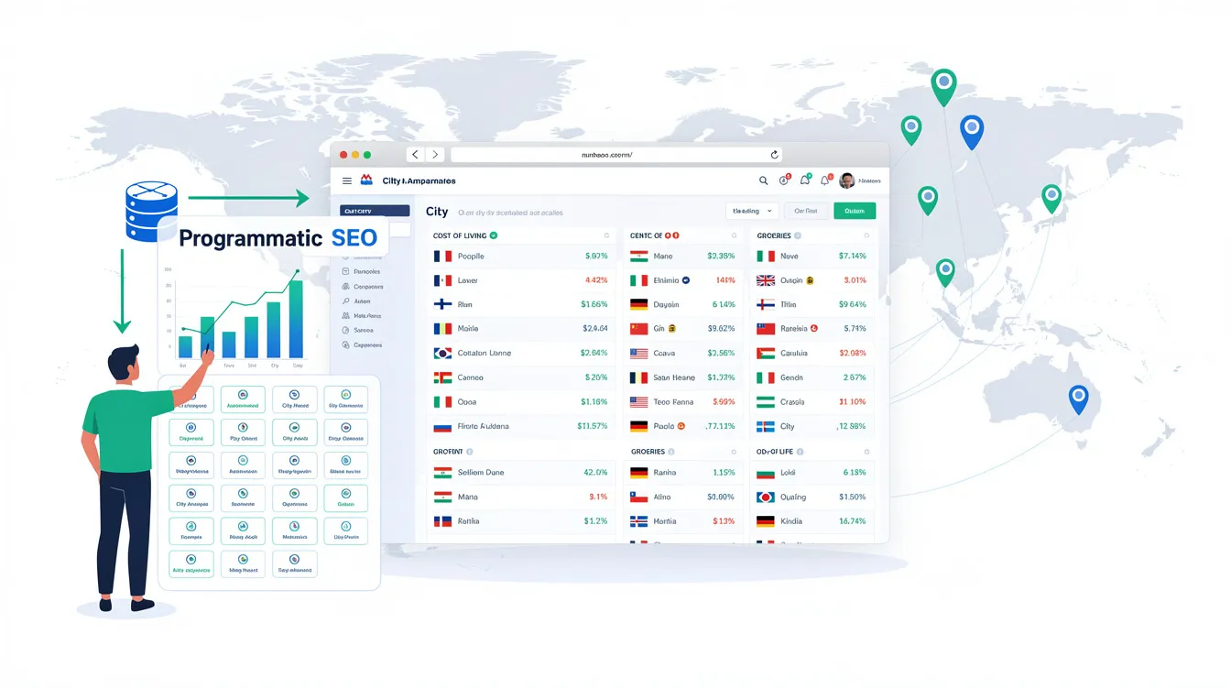Click the orange badge icon next to 'Poolo'

[683, 426]
